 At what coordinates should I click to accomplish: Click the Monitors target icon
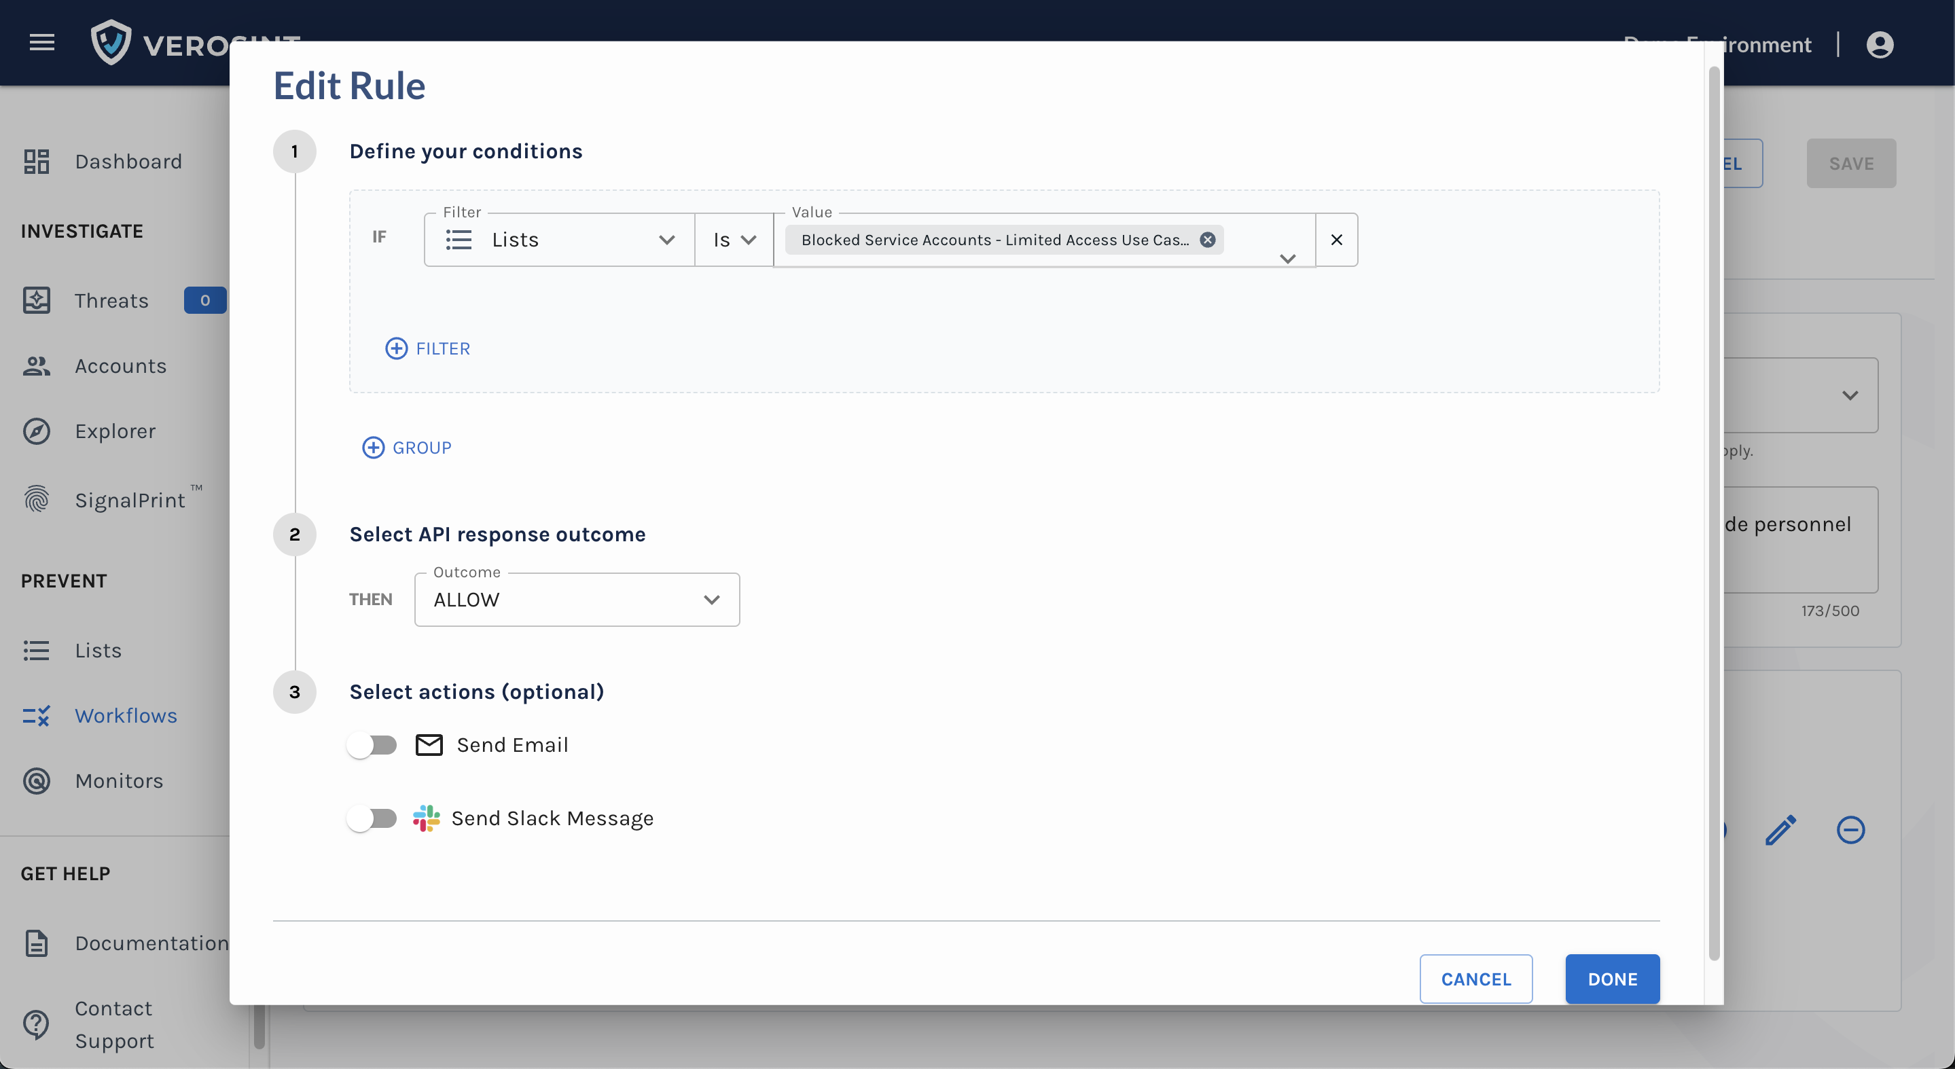[x=37, y=781]
